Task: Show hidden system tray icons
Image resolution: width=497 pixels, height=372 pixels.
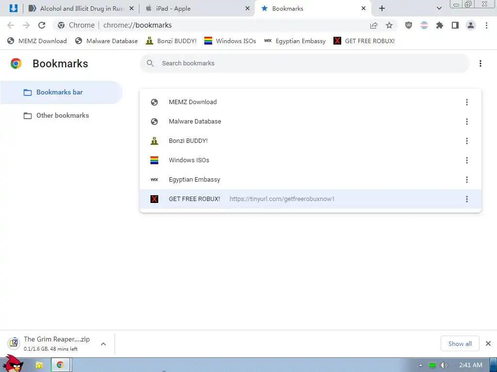Action: tap(420, 365)
